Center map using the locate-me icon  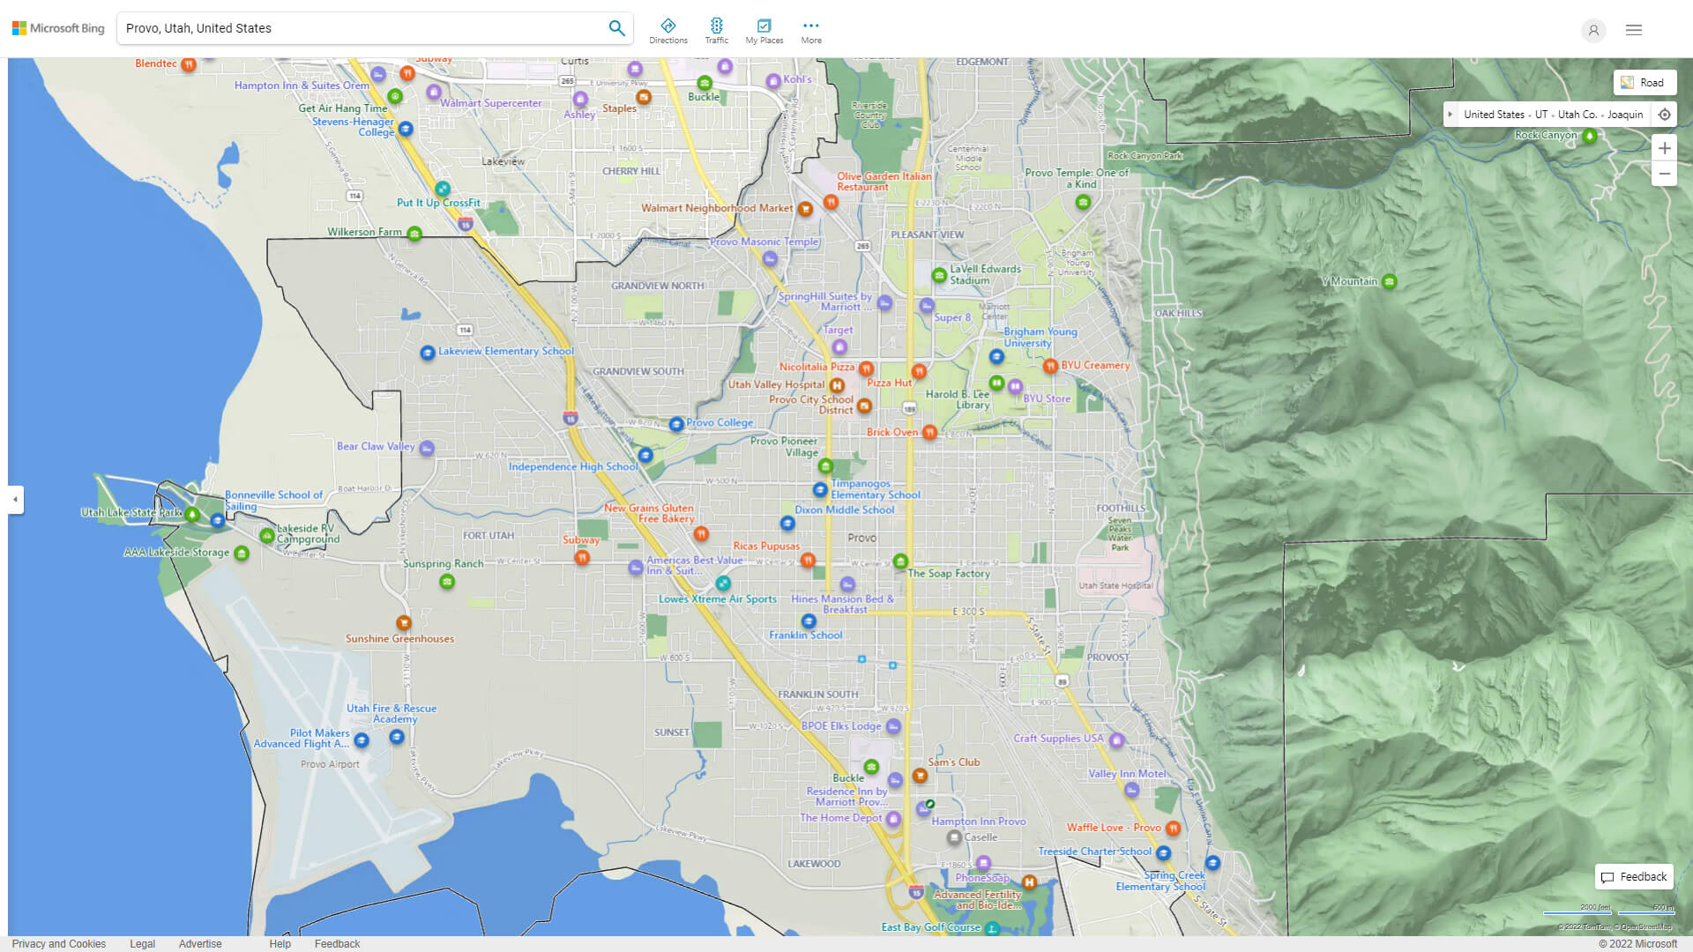[x=1665, y=115]
